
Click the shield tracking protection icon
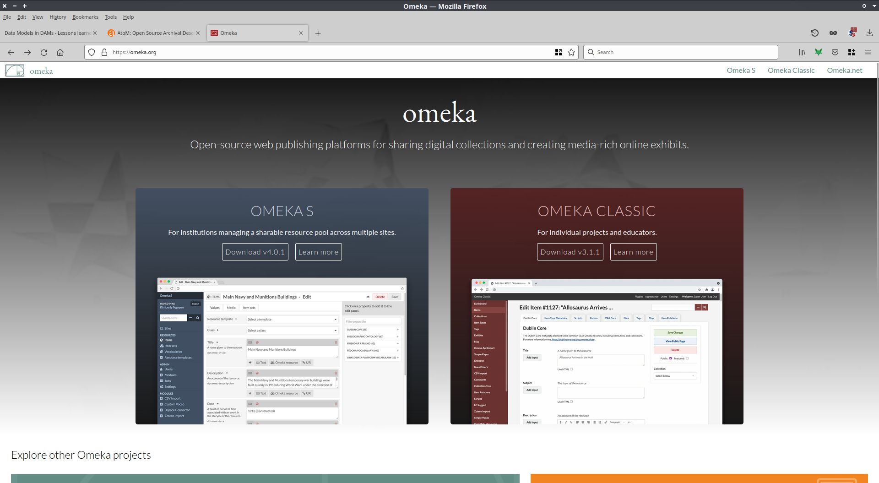92,52
